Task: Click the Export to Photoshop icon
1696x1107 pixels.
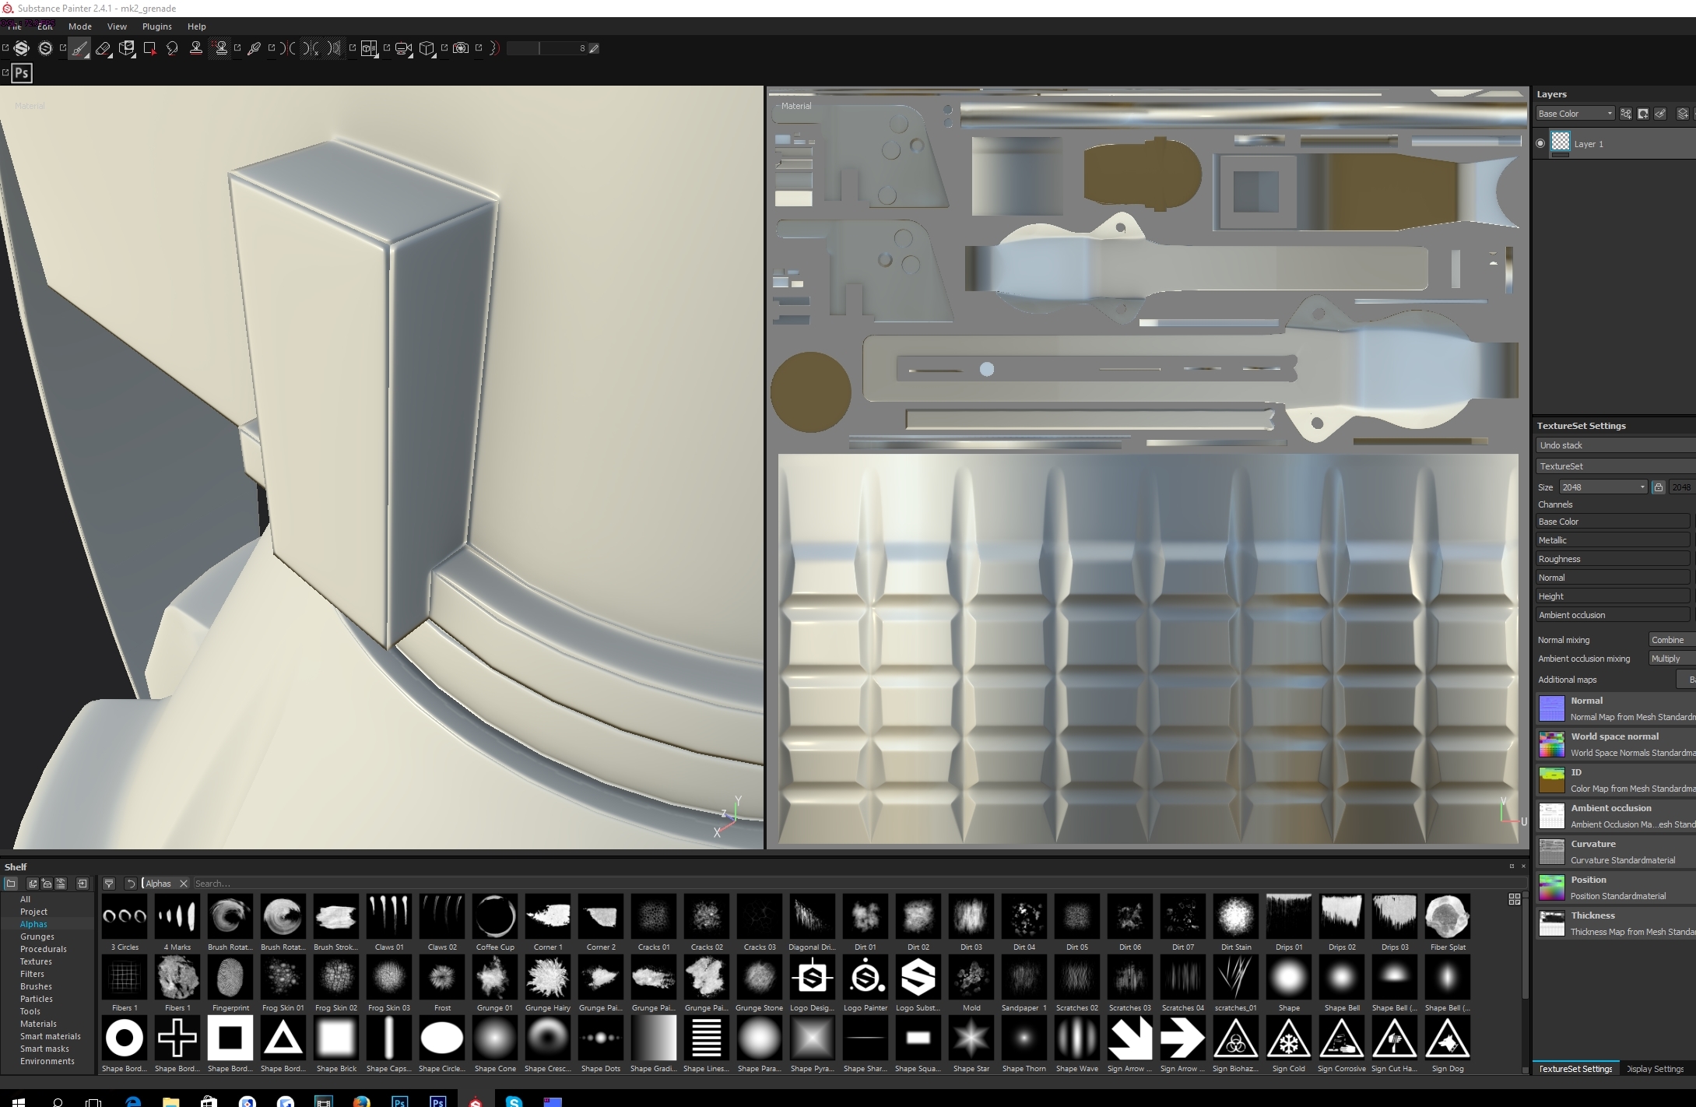Action: click(22, 73)
